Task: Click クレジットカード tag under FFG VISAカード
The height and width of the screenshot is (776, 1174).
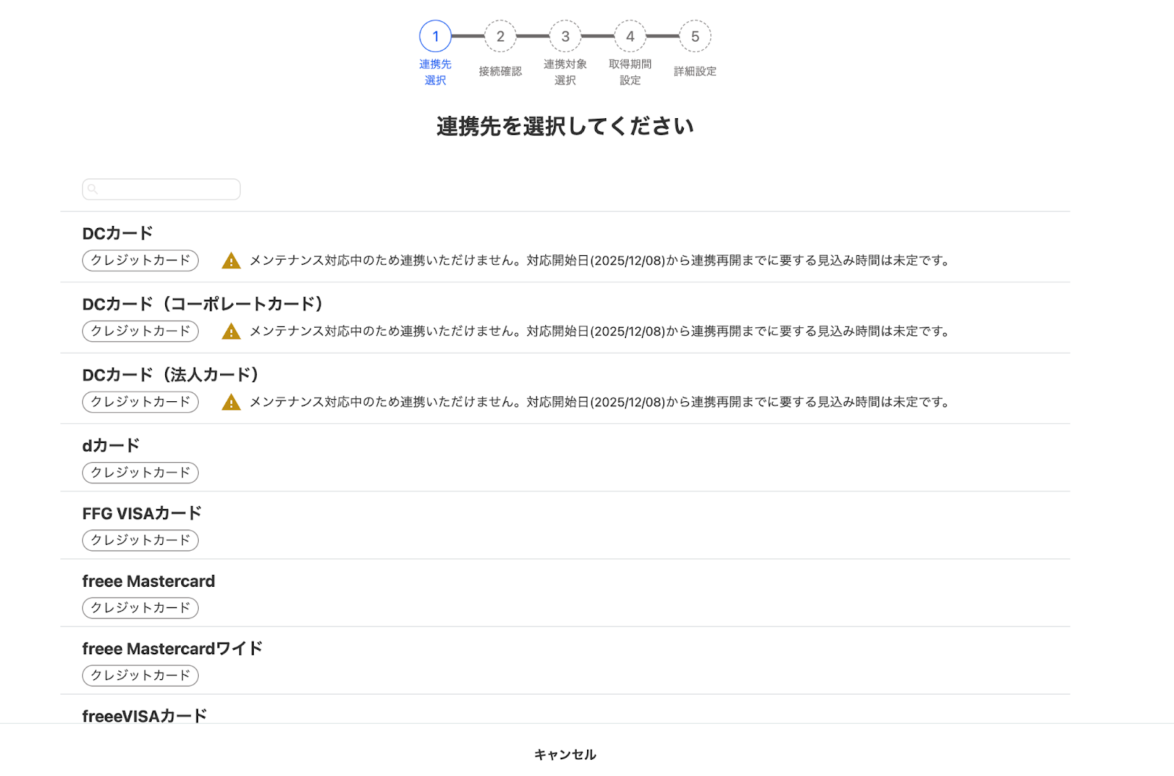Action: point(140,540)
